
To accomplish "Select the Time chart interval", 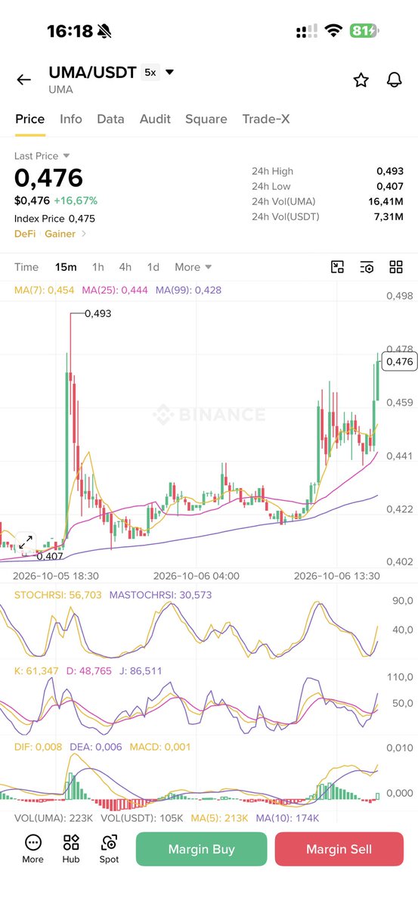I will [x=26, y=267].
